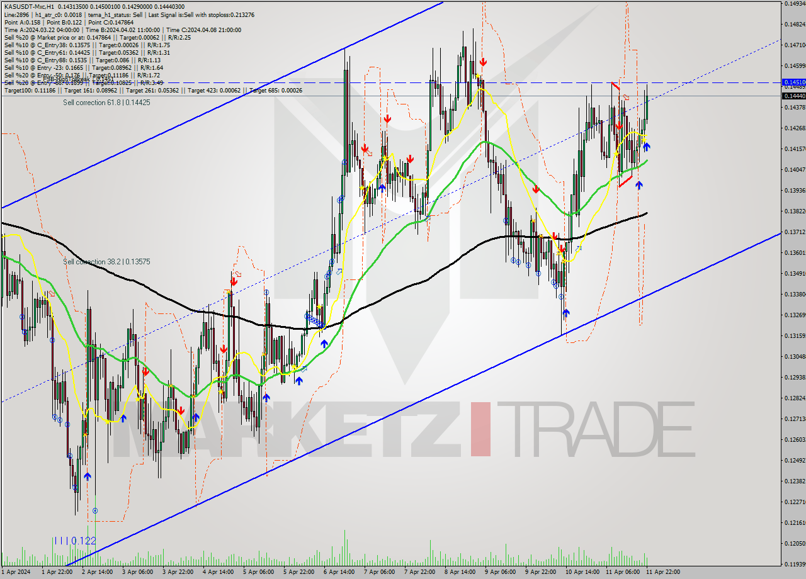
Task: Click the '11 Apr 22:00' time axis label
Action: pyautogui.click(x=662, y=572)
